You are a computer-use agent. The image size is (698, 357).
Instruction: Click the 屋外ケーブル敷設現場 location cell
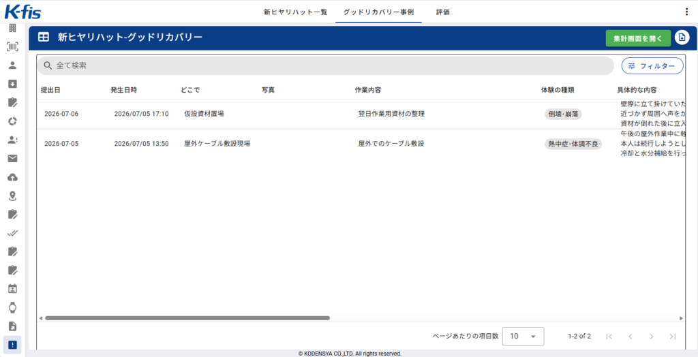pos(217,144)
